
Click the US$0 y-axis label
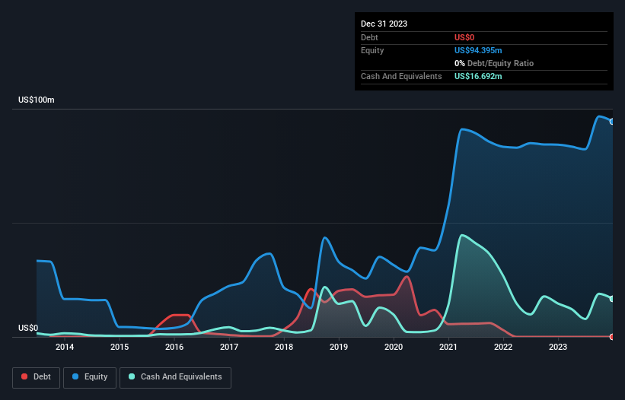tap(28, 328)
